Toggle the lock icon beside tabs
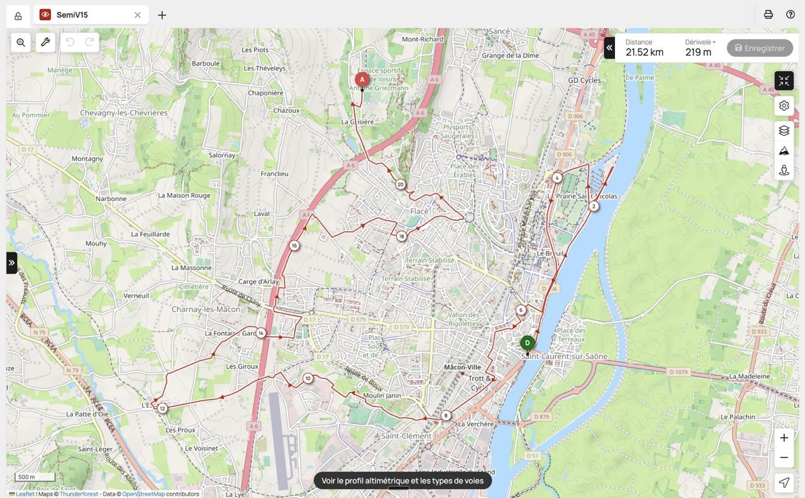Screen dimensions: 805x498 click(x=18, y=16)
